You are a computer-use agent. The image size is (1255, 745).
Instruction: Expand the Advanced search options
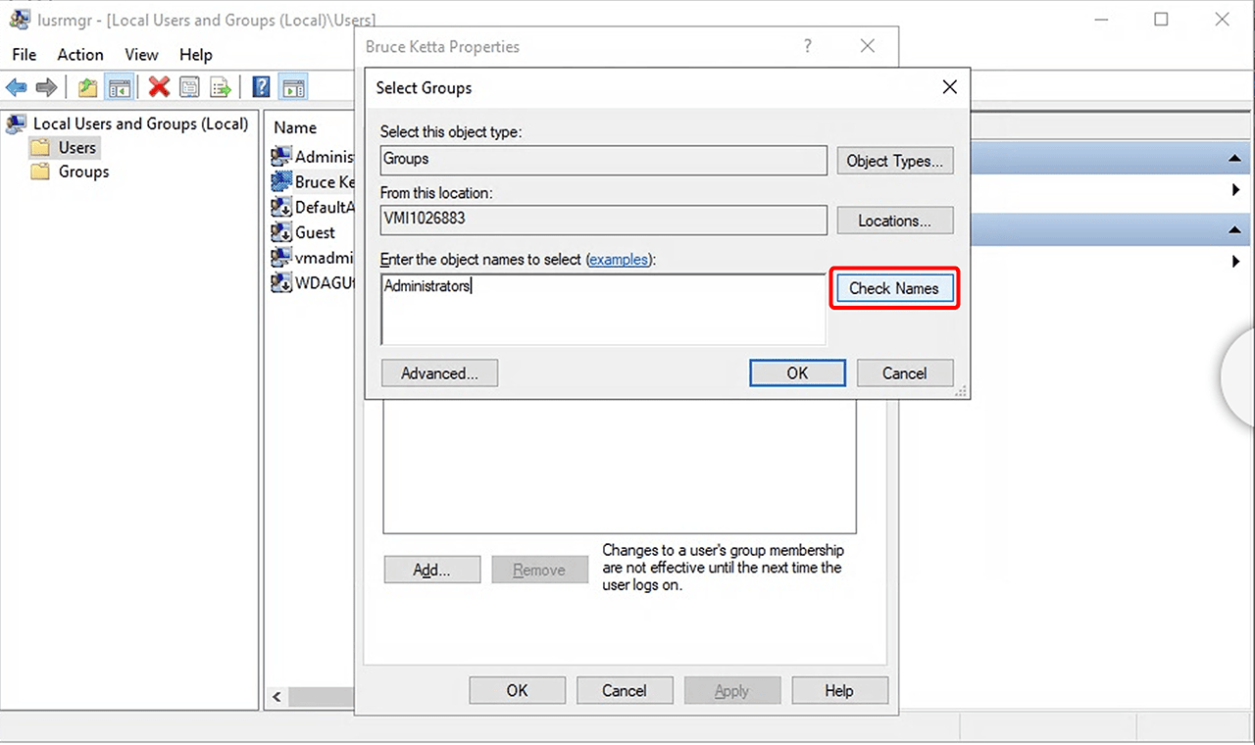[438, 372]
